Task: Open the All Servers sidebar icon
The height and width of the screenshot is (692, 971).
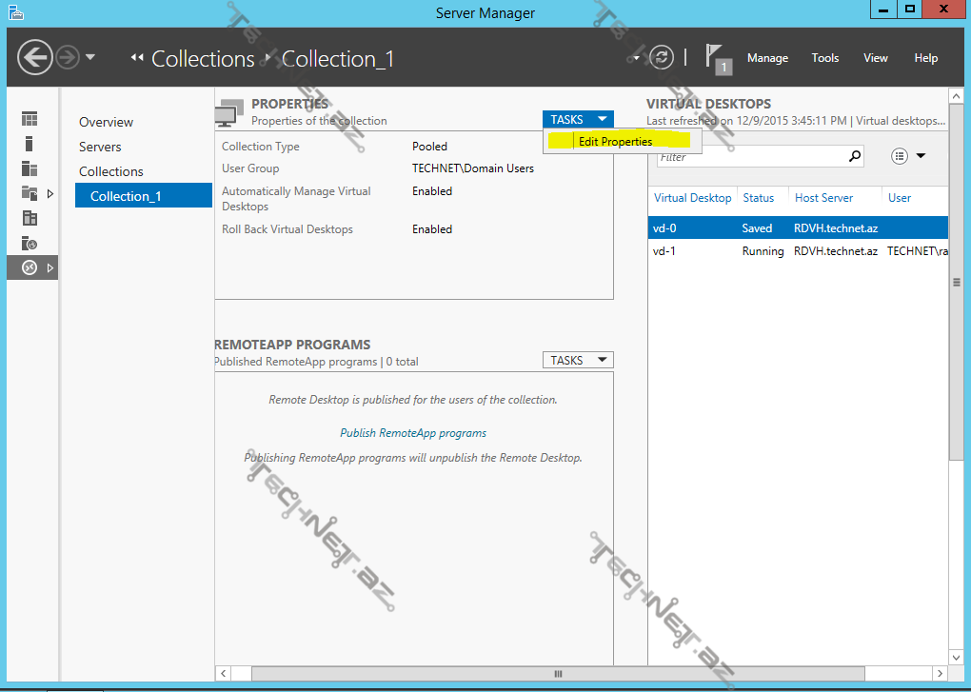Action: pyautogui.click(x=30, y=168)
